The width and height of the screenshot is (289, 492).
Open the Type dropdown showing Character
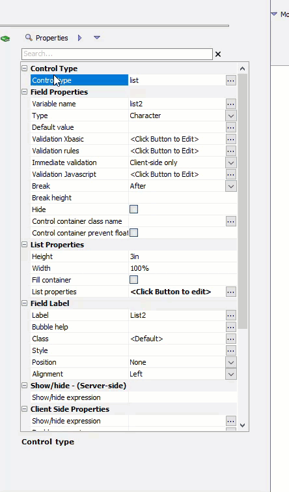[x=231, y=115]
